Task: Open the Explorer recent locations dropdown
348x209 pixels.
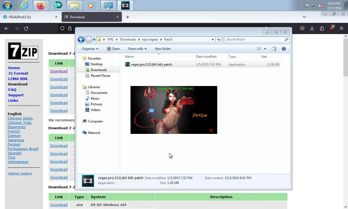Action: click(94, 39)
